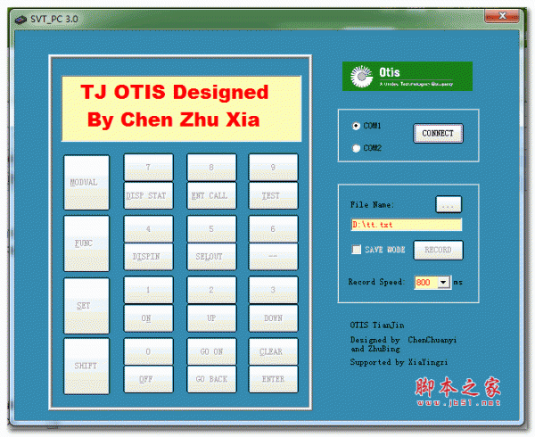Image resolution: width=535 pixels, height=437 pixels.
Task: Click the file name field D:\tt.txt
Action: pyautogui.click(x=407, y=225)
